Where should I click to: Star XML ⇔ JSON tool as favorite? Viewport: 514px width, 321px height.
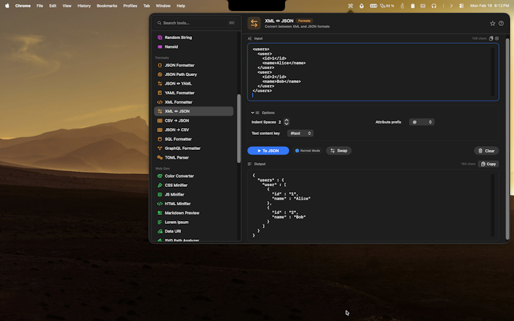pos(492,23)
